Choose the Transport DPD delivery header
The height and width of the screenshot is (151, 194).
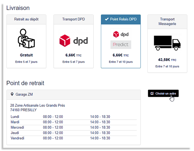(x=73, y=19)
